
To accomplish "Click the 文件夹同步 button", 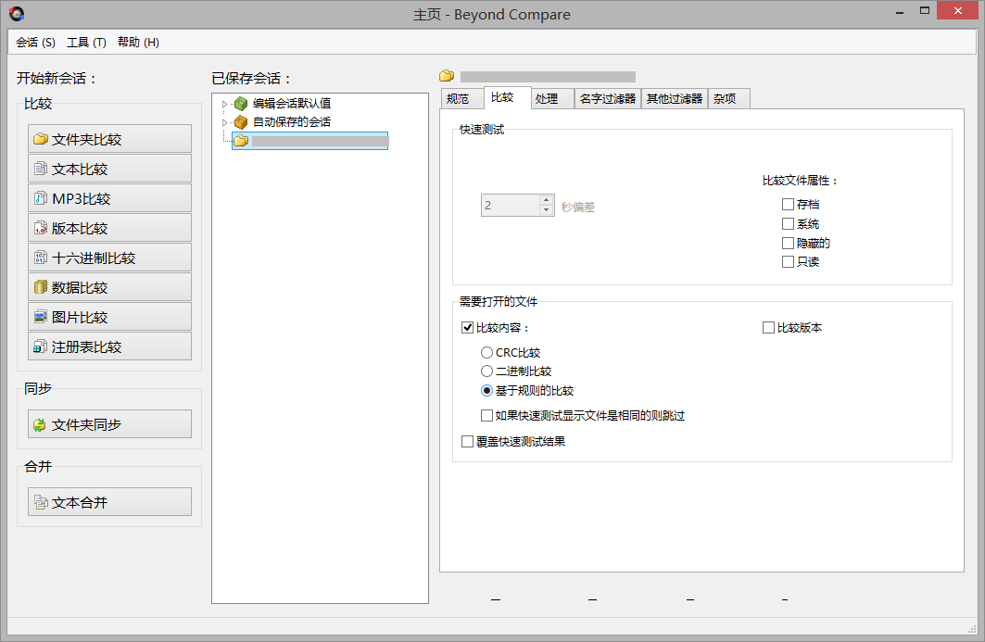I will click(109, 424).
